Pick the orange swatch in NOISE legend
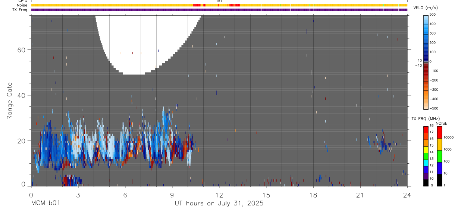The width and height of the screenshot is (458, 211). tap(439, 144)
